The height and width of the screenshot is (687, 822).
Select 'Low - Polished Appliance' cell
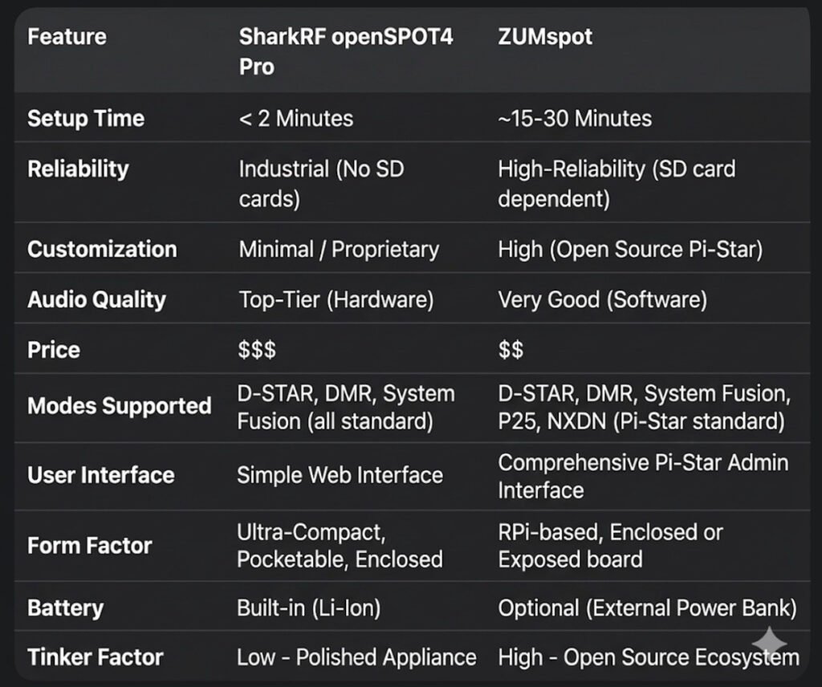tap(356, 657)
